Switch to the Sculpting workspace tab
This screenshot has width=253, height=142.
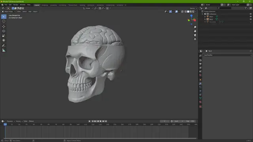(53, 5)
